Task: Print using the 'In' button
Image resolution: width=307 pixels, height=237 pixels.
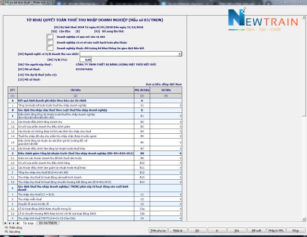Action: coord(217,231)
